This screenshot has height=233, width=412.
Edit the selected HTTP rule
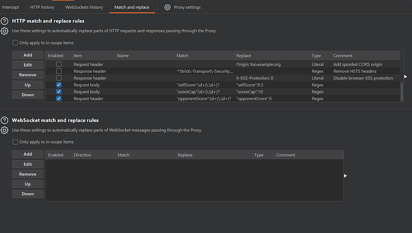(28, 65)
